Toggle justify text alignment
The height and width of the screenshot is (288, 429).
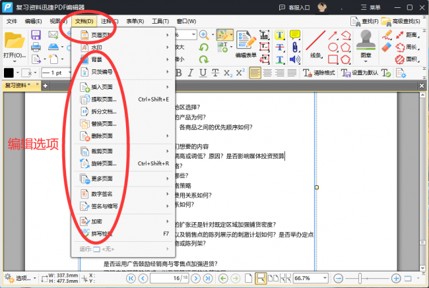(x=292, y=72)
